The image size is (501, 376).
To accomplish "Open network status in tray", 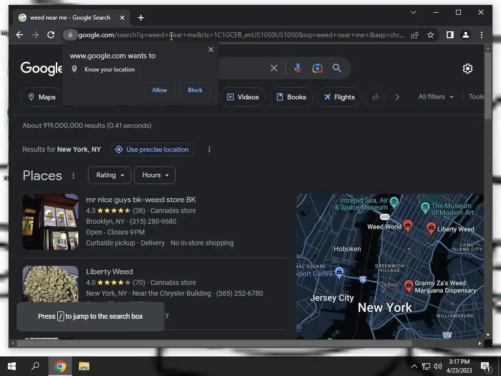I will click(x=426, y=366).
